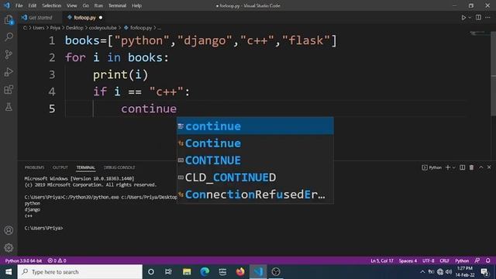This screenshot has width=496, height=279.
Task: Change CRLF end of line sequence
Action: [444, 260]
